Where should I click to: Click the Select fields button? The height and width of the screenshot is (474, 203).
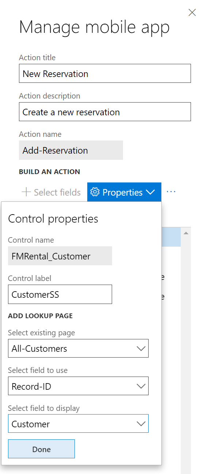[x=51, y=192]
